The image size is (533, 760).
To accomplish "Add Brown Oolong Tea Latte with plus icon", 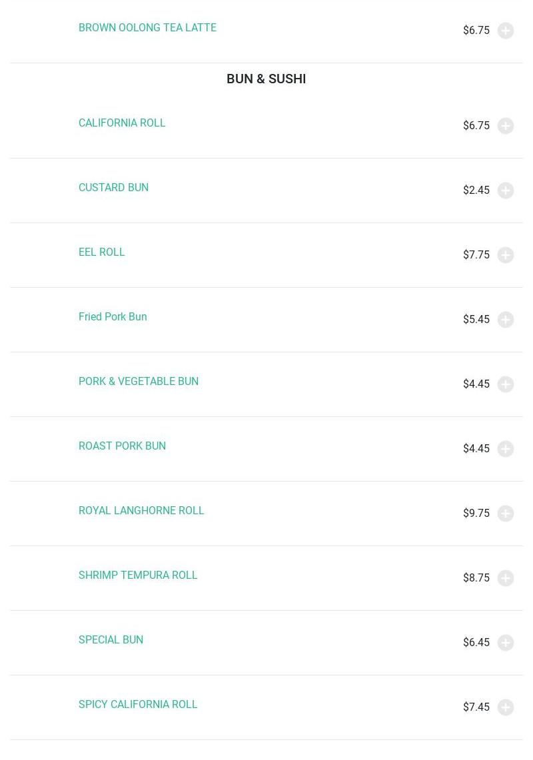I will tap(506, 31).
